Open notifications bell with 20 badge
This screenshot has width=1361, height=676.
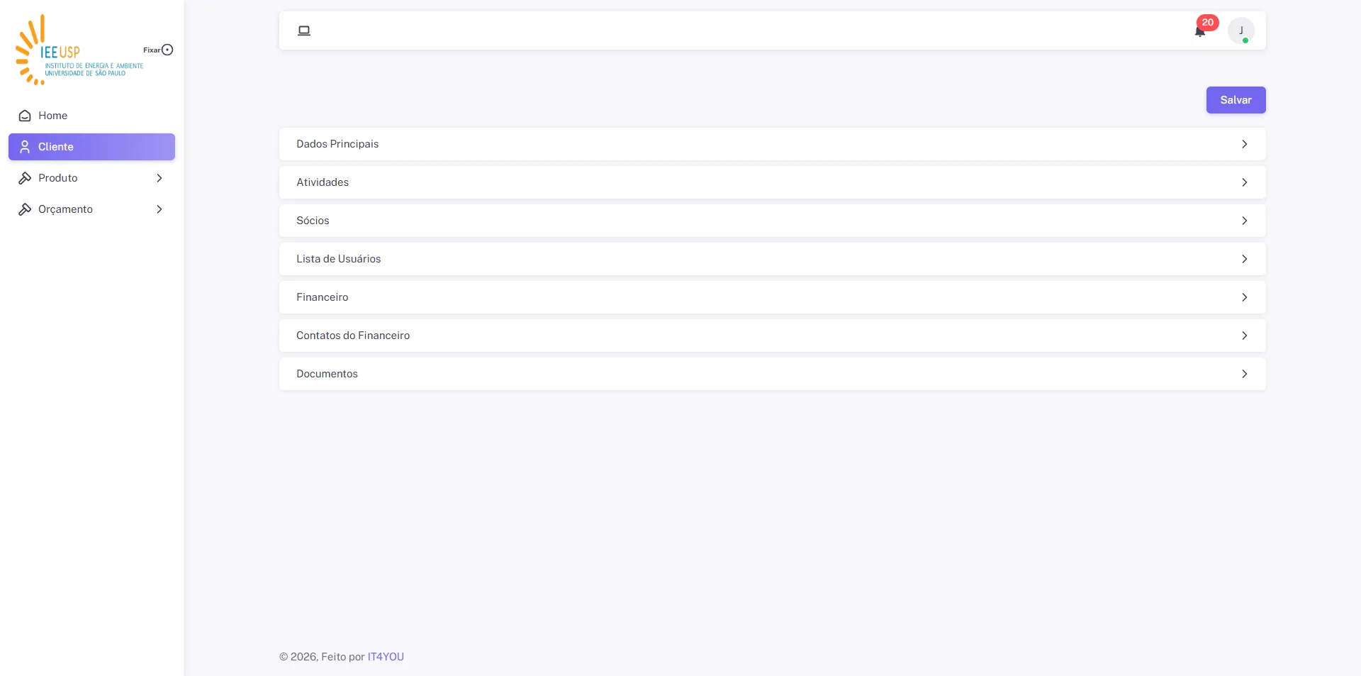pos(1200,31)
